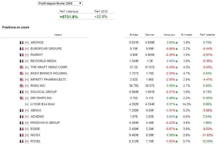Open the SOLOCAL GROUP stock link
The image size is (216, 144).
(x=44, y=92)
